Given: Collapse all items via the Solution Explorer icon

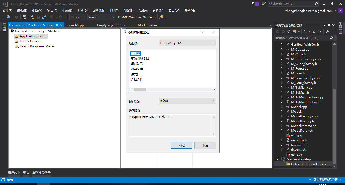Looking at the screenshot, I should [319, 32].
